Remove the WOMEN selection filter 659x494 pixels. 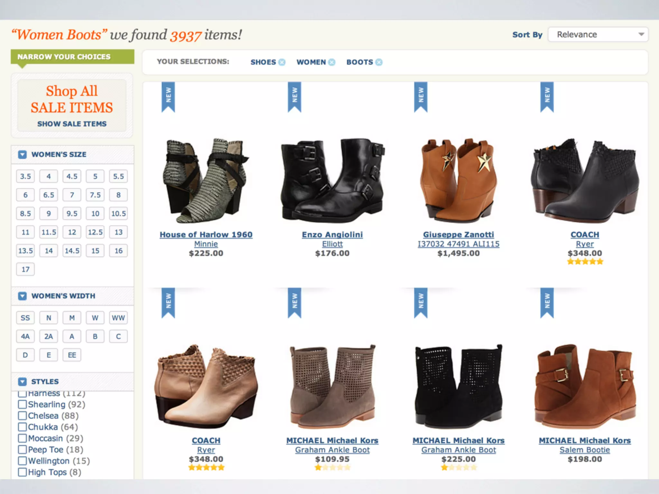332,62
